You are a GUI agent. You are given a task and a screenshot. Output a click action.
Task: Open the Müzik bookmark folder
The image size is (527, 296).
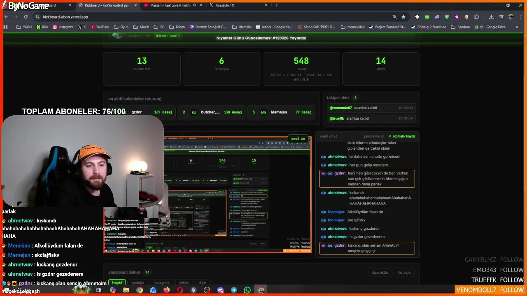click(x=141, y=27)
